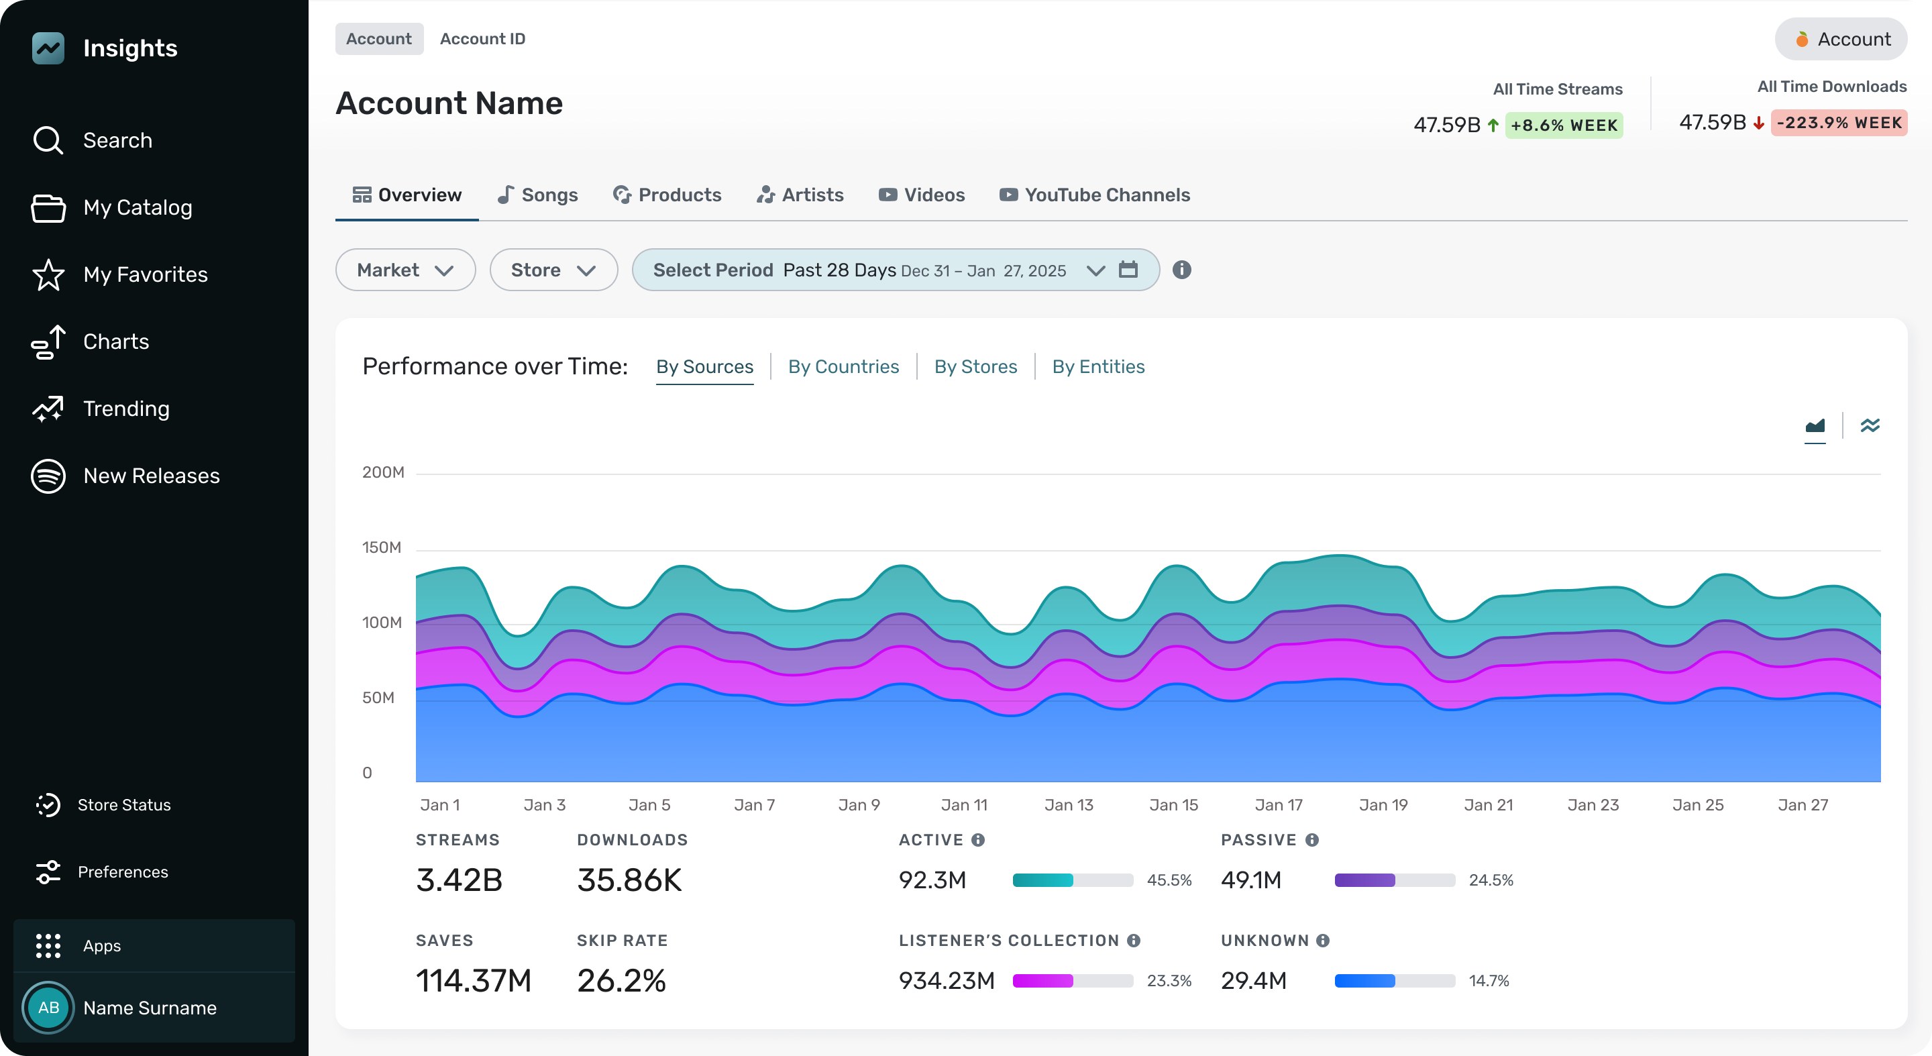Open the Apps grid launcher
1932x1056 pixels.
[48, 945]
